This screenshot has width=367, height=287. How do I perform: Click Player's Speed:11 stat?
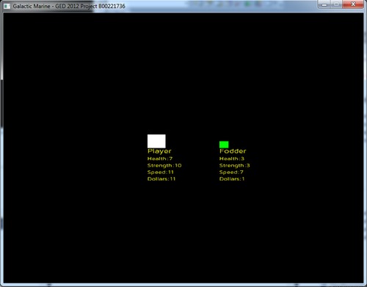click(x=161, y=172)
